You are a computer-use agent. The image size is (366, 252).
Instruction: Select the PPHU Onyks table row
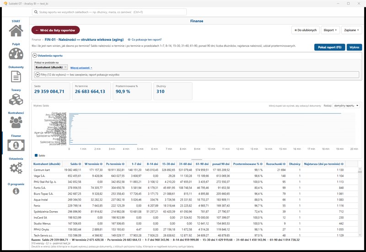pos(195,230)
